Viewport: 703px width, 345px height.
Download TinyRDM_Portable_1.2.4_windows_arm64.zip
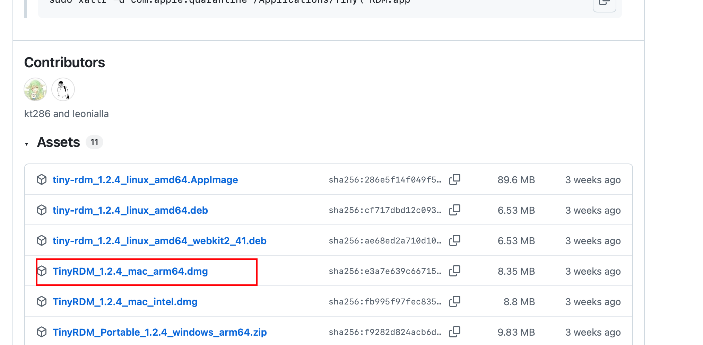click(160, 332)
